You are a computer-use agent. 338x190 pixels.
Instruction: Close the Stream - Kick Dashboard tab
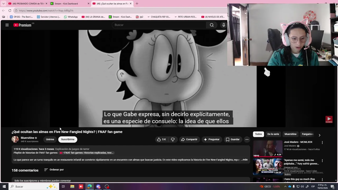tap(88, 4)
